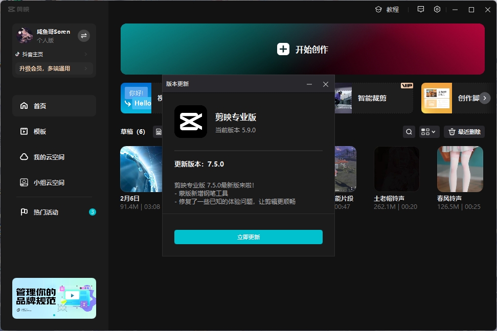This screenshot has width=497, height=331.
Task: Open the 土老帽铃声 draft thumbnail
Action: [x=397, y=169]
